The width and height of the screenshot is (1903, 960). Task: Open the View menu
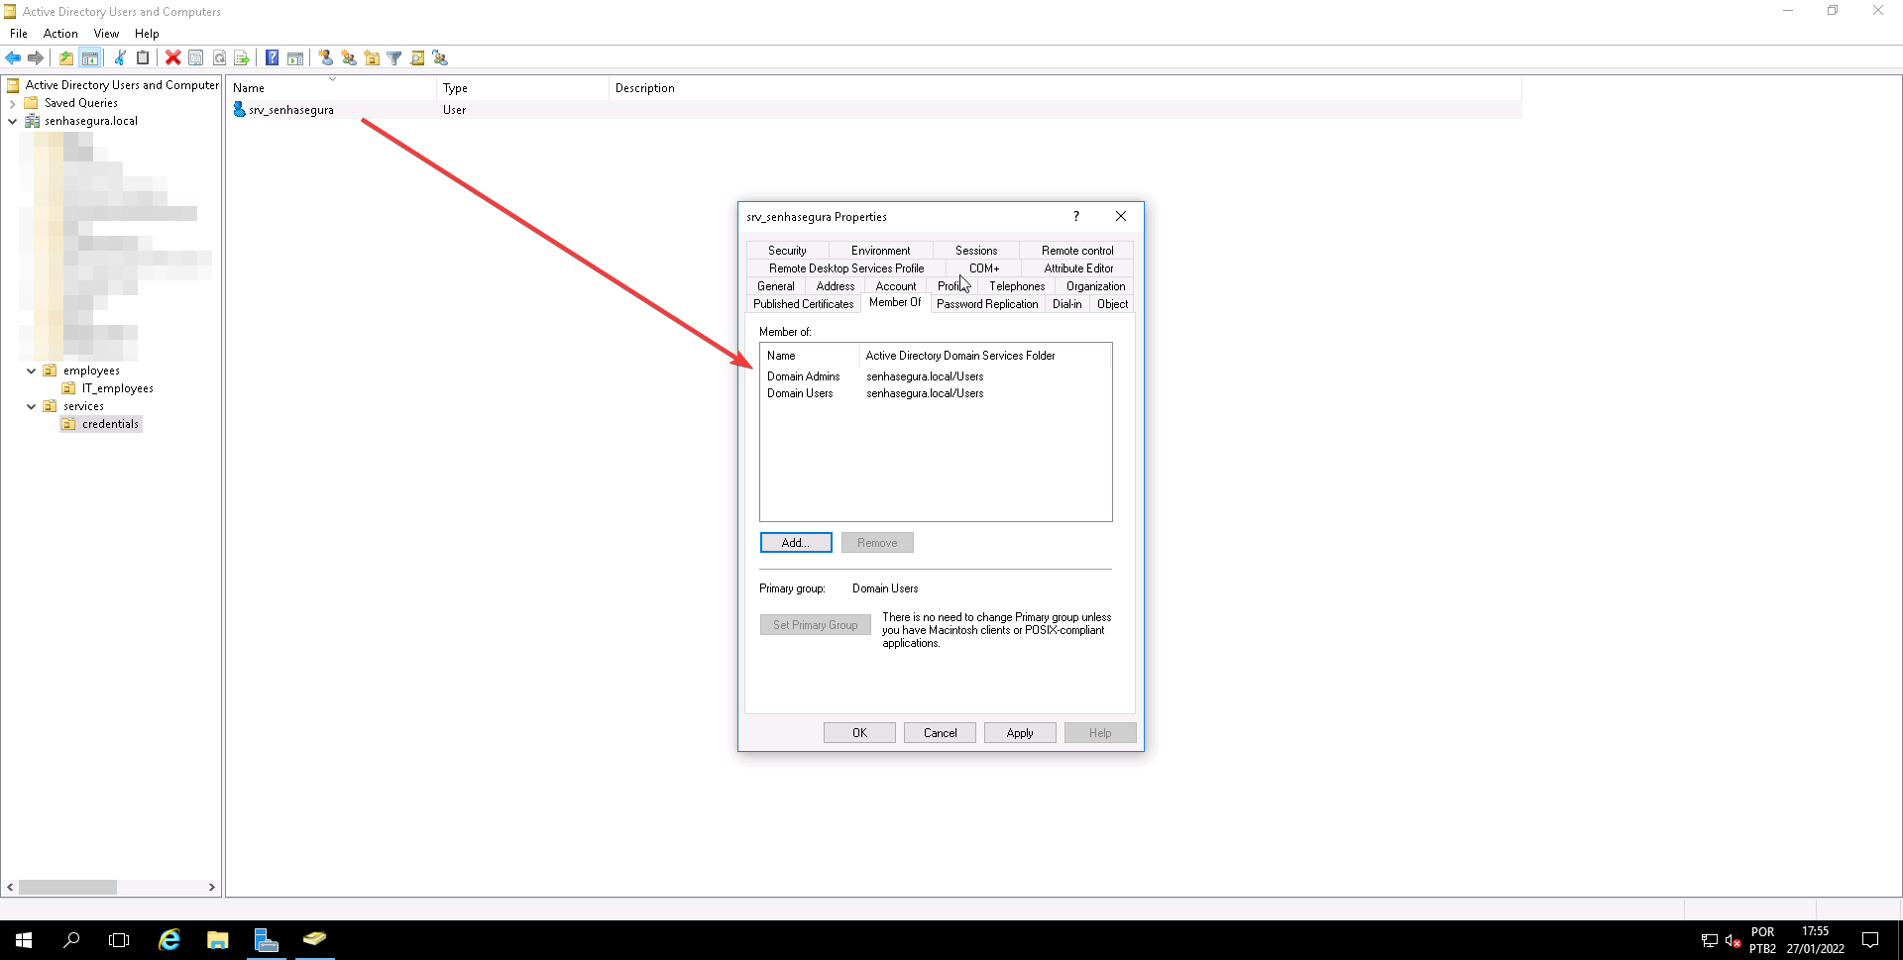pyautogui.click(x=106, y=34)
